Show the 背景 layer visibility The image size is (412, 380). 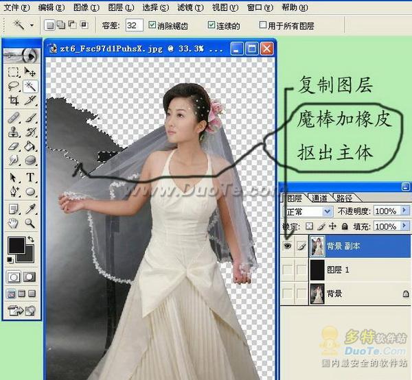click(288, 294)
